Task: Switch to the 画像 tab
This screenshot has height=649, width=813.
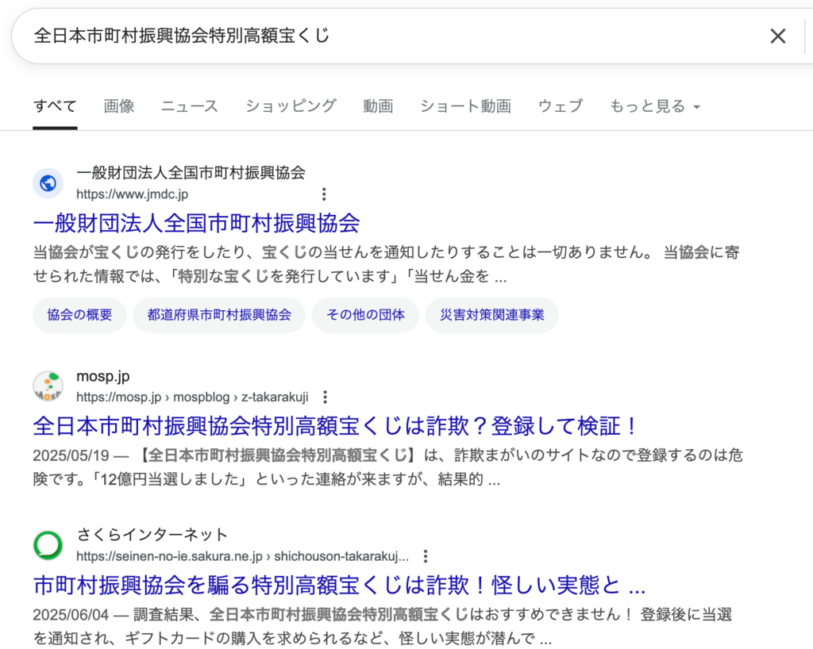Action: click(119, 106)
